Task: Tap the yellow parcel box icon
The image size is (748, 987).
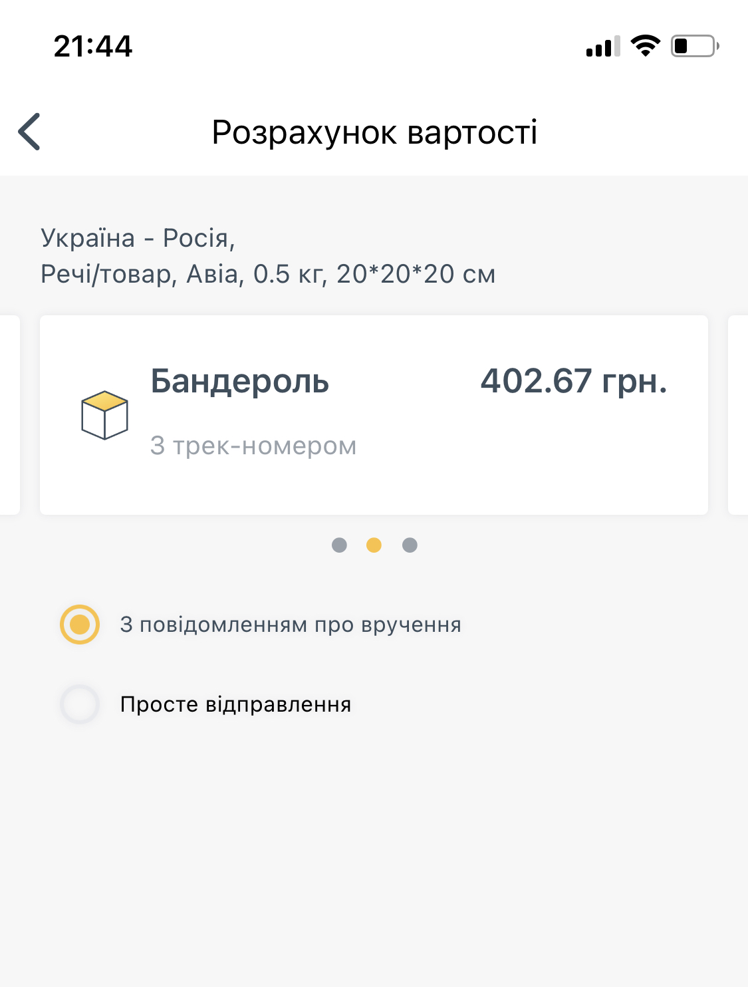Action: point(104,415)
